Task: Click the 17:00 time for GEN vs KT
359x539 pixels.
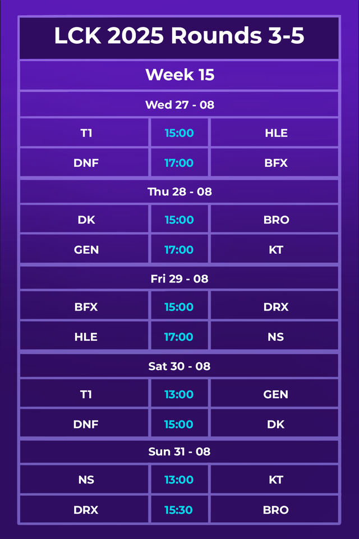Action: click(x=179, y=250)
